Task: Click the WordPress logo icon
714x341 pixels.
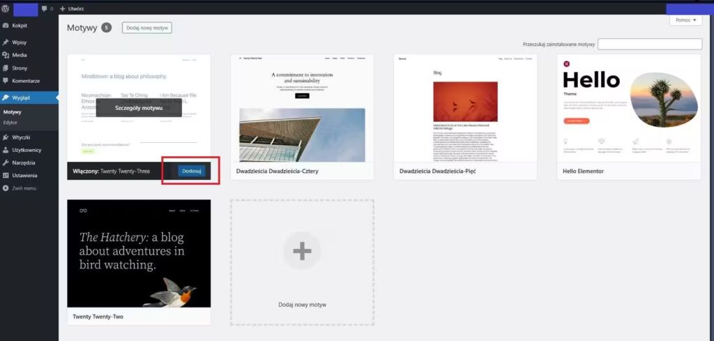Action: coord(6,8)
